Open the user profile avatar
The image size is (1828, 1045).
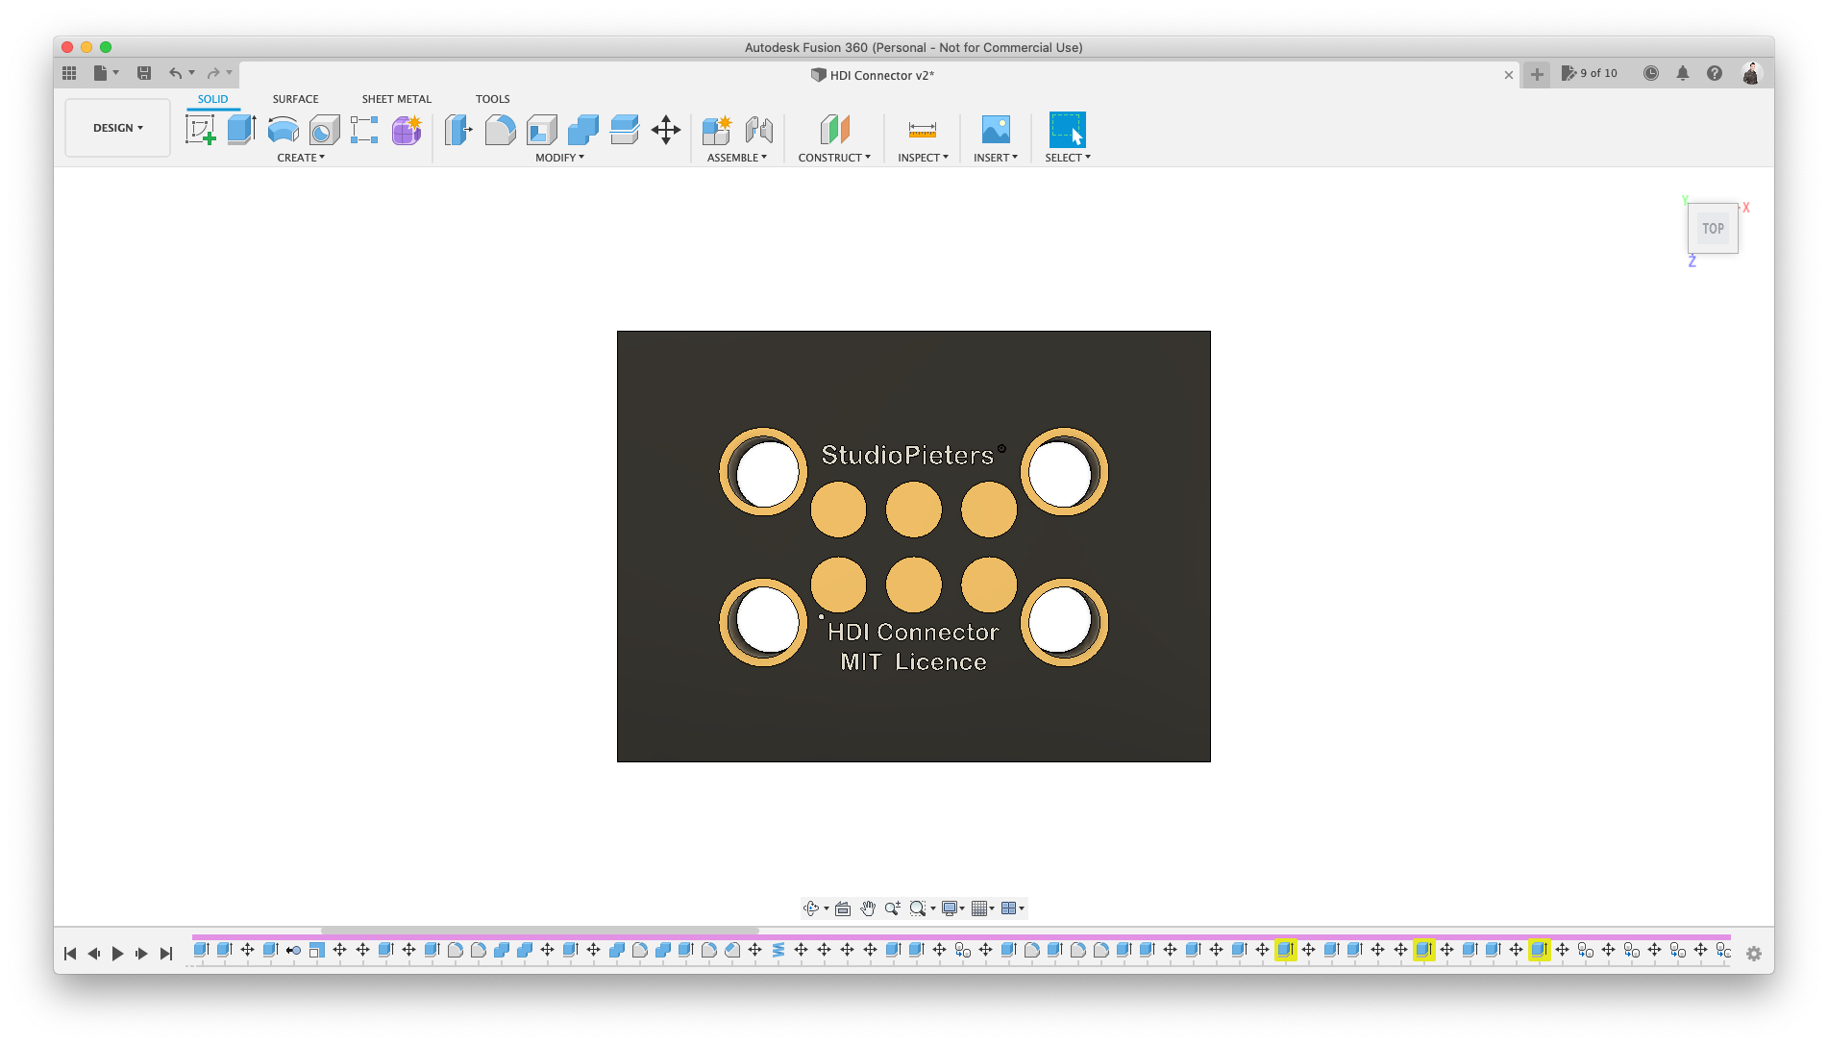(x=1751, y=73)
